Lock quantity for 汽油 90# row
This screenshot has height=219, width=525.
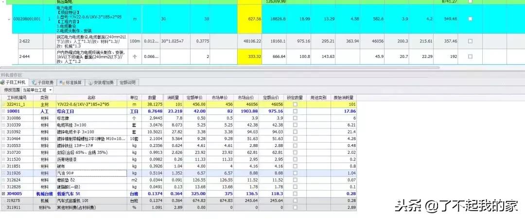295,173
